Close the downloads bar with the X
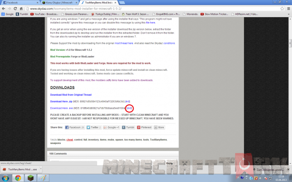This screenshot has height=182, width=292. pyautogui.click(x=288, y=170)
